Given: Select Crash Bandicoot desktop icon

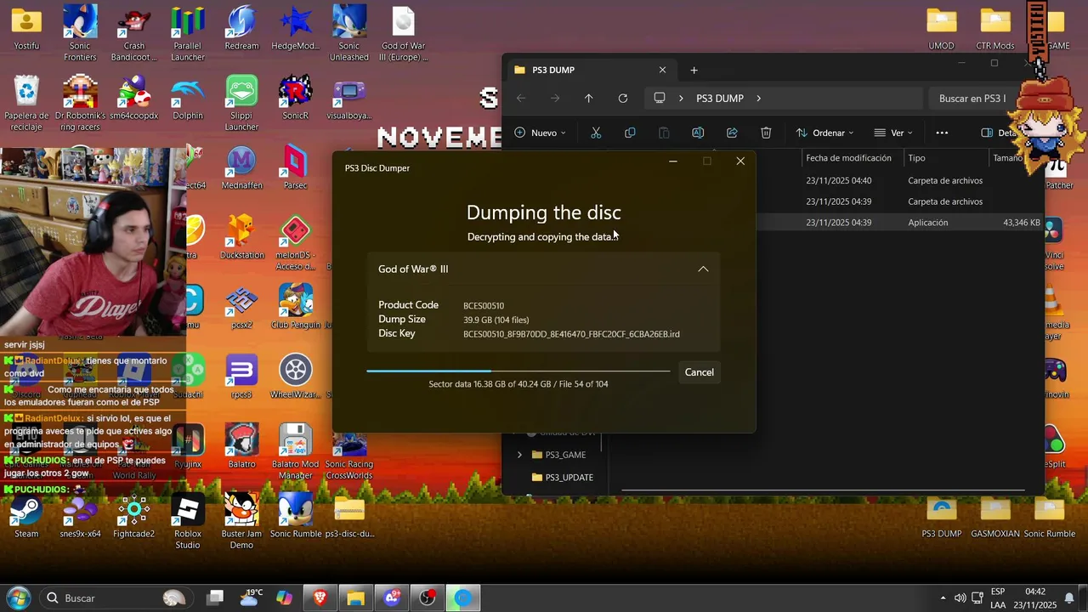Looking at the screenshot, I should (x=133, y=34).
